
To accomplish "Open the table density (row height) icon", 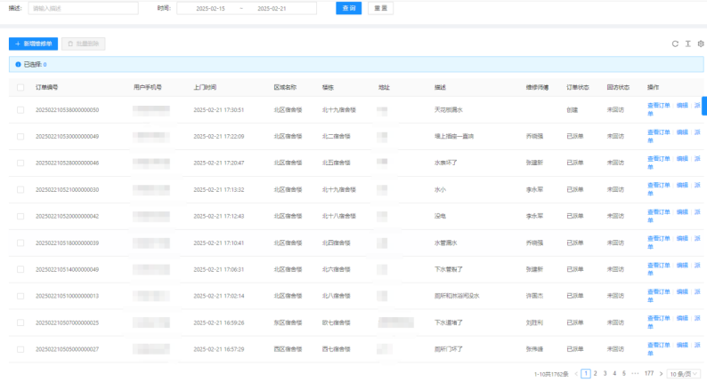I will tap(688, 43).
